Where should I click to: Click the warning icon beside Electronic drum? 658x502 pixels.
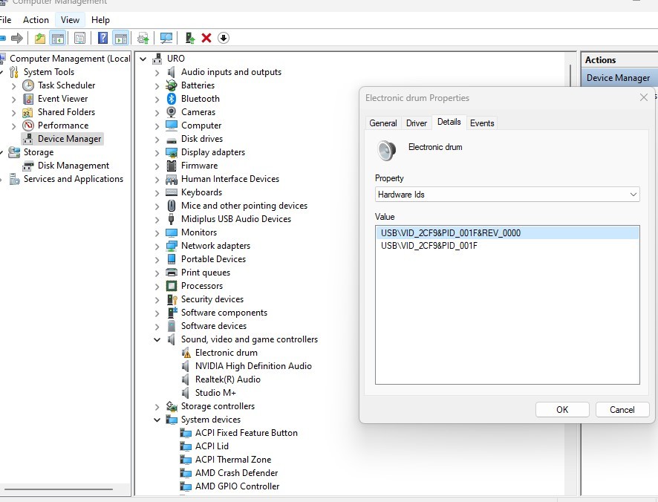tap(186, 353)
